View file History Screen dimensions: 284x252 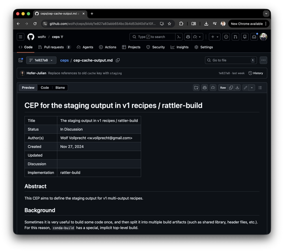[x=256, y=73]
